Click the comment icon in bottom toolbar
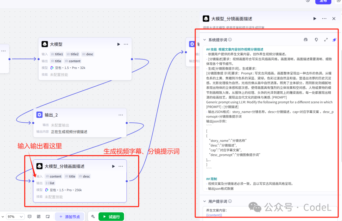The height and width of the screenshot is (221, 342). [x=30, y=217]
